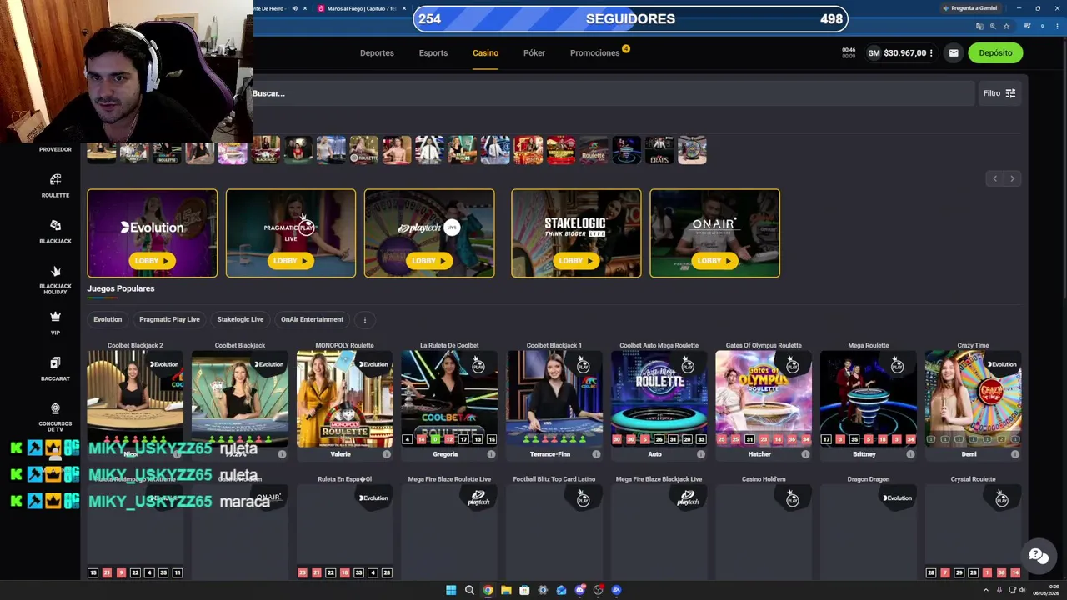Click the Ruleta En Español title
This screenshot has width=1067, height=600.
[345, 479]
